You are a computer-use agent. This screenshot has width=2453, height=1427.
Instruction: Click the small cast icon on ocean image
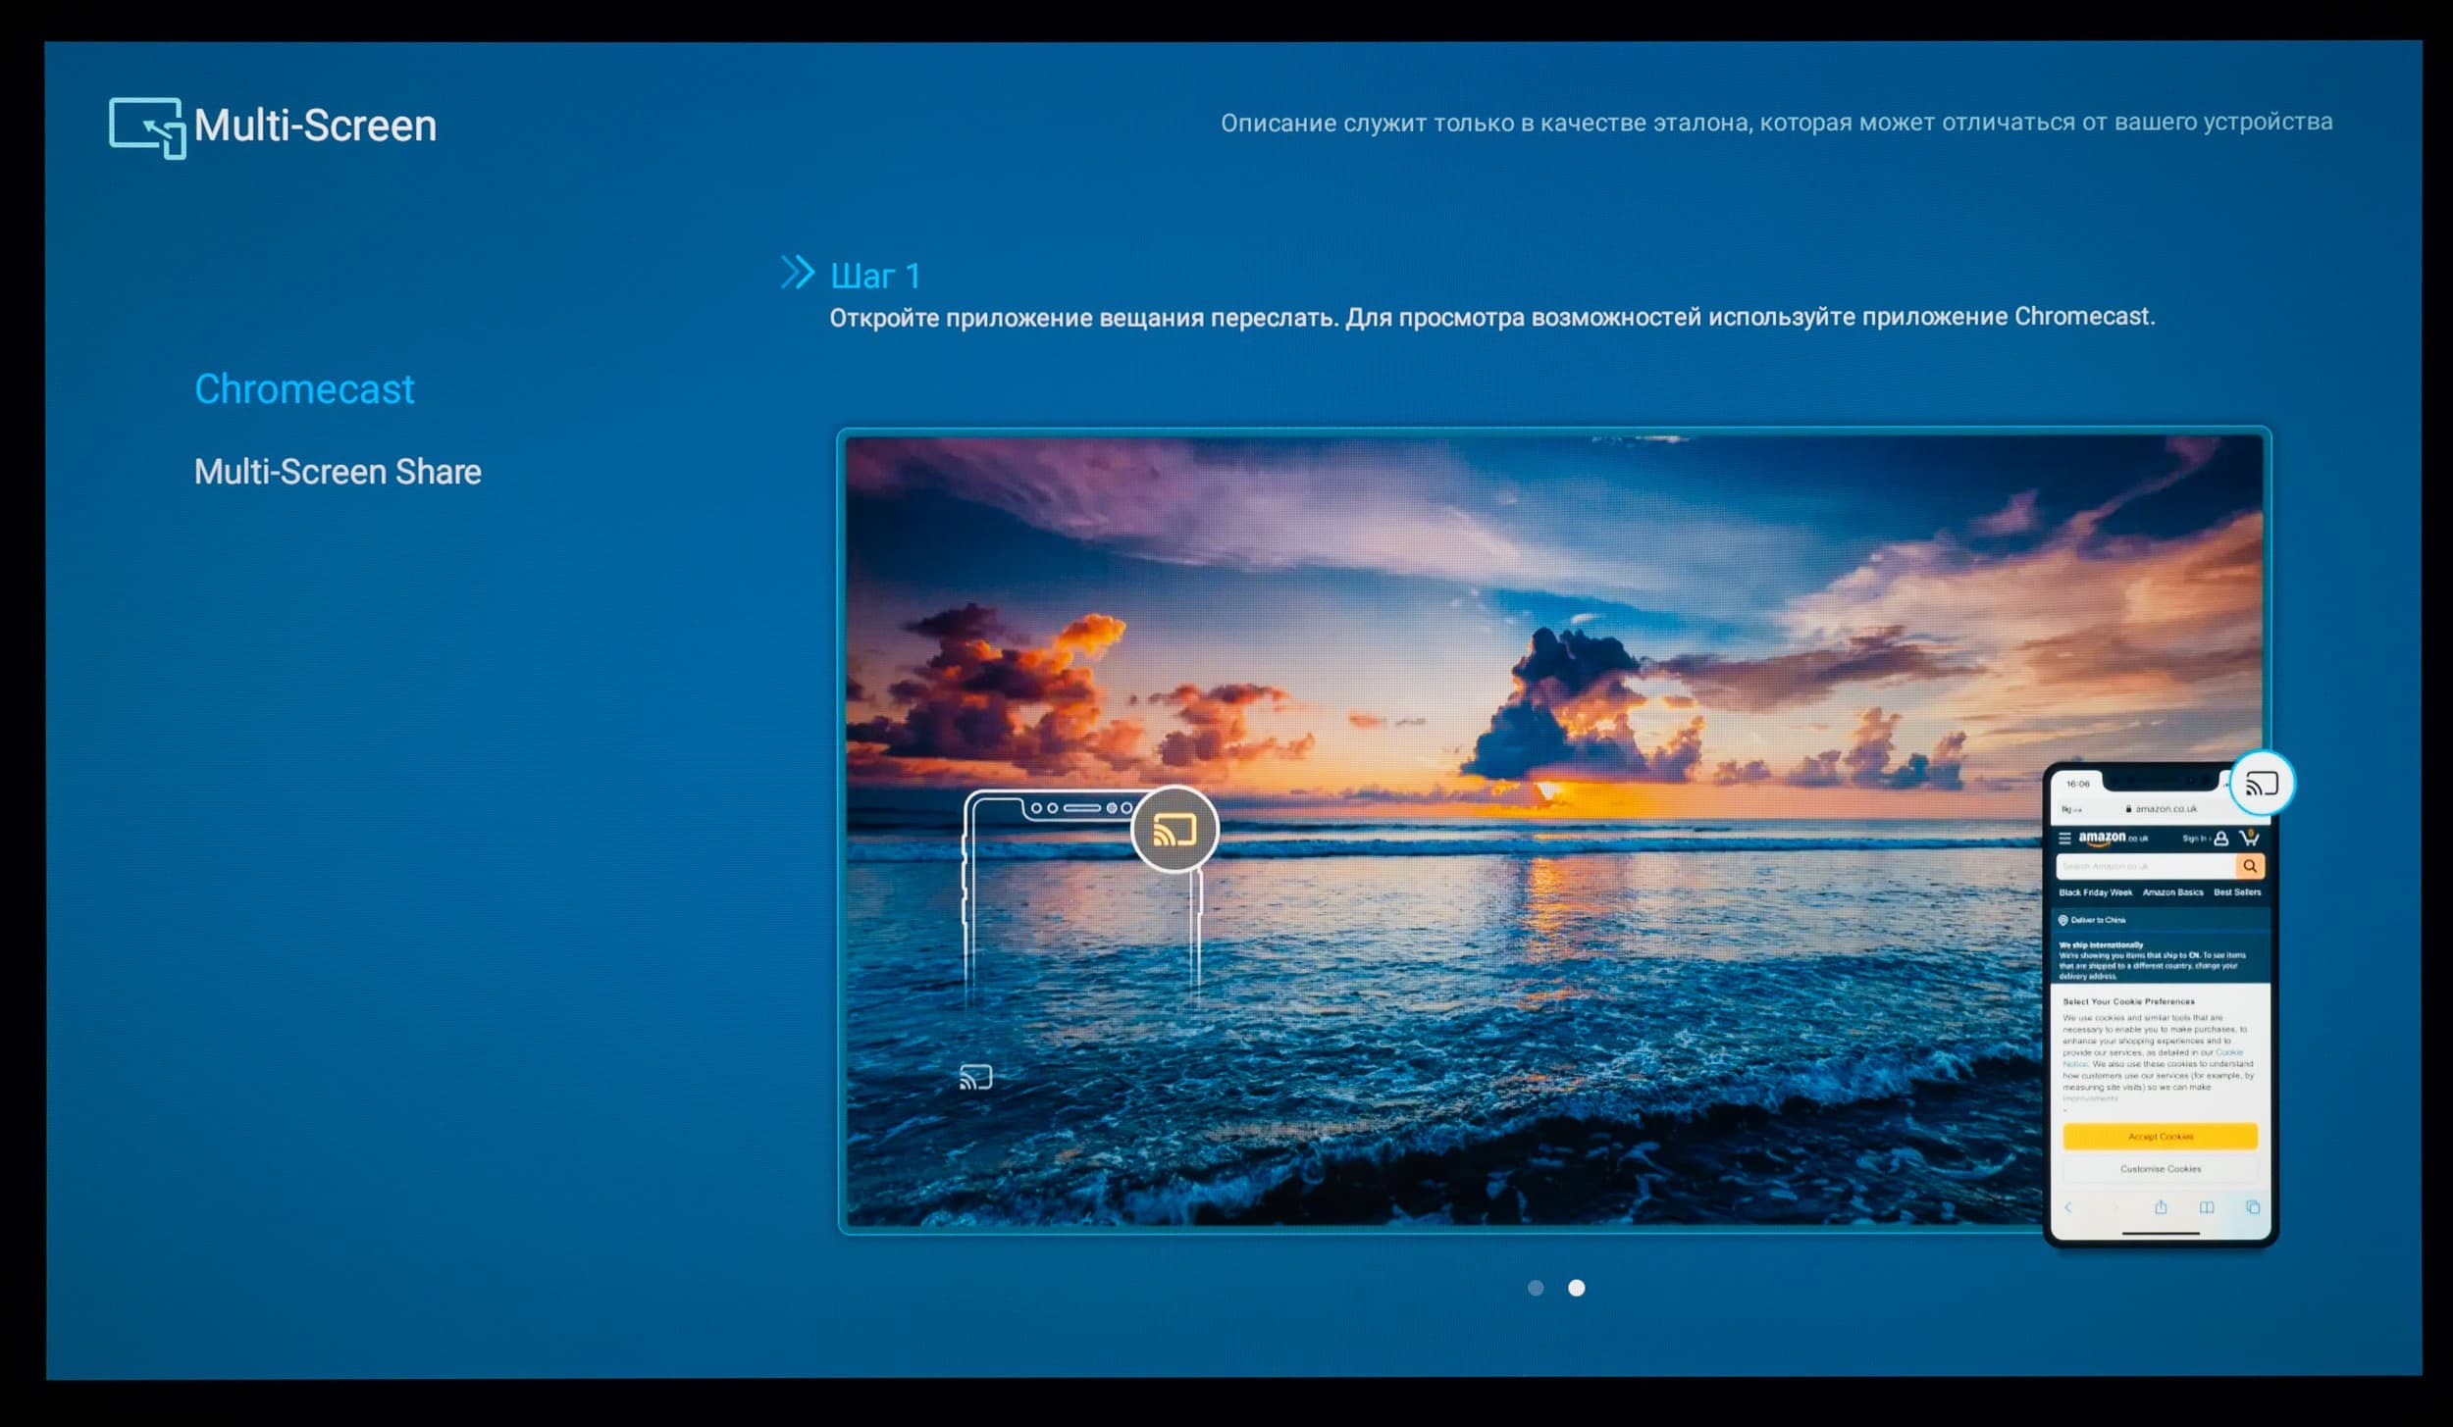pyautogui.click(x=975, y=1078)
